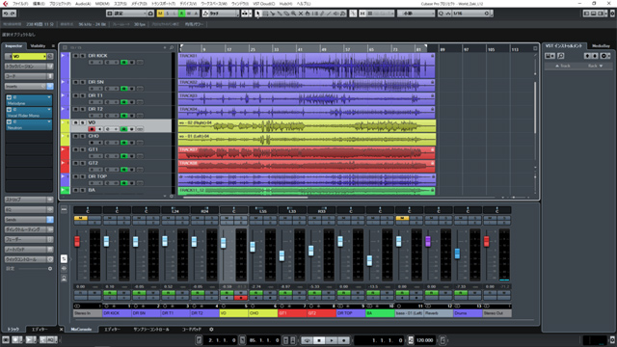The height and width of the screenshot is (347, 617).
Task: Enable record on the VO track
Action: click(x=92, y=129)
